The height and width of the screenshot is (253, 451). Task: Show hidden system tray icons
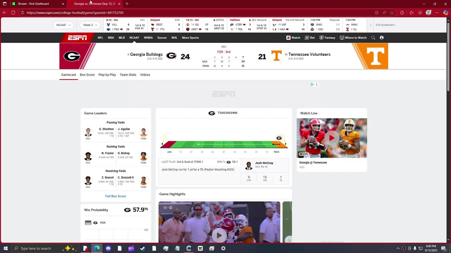pyautogui.click(x=398, y=248)
